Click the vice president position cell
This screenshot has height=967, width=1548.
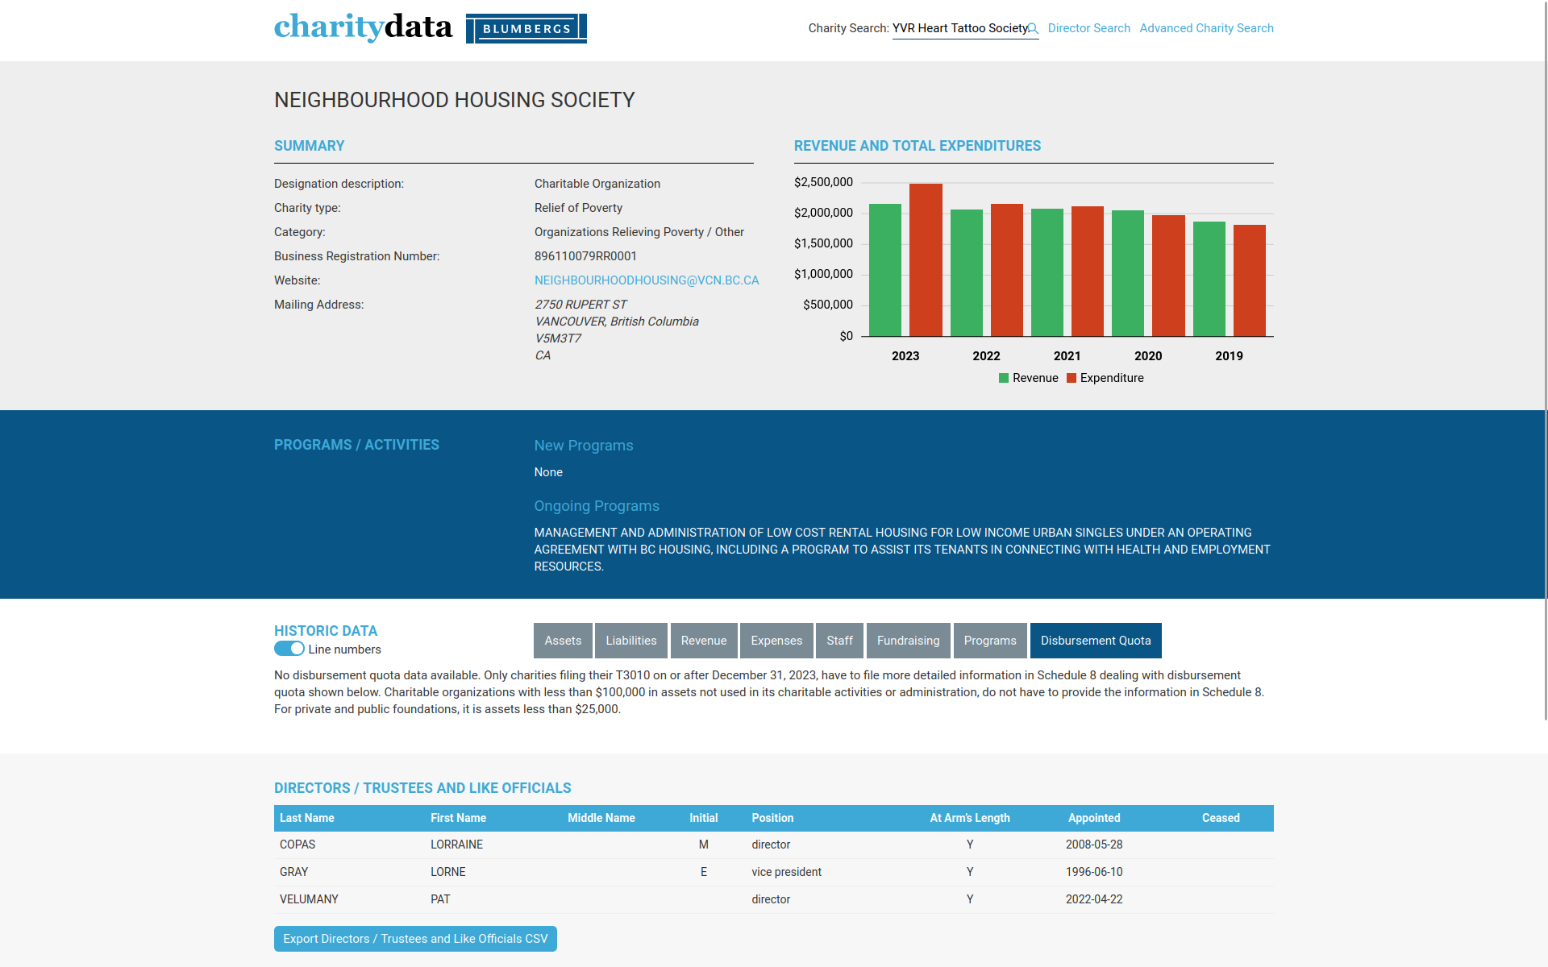coord(786,872)
